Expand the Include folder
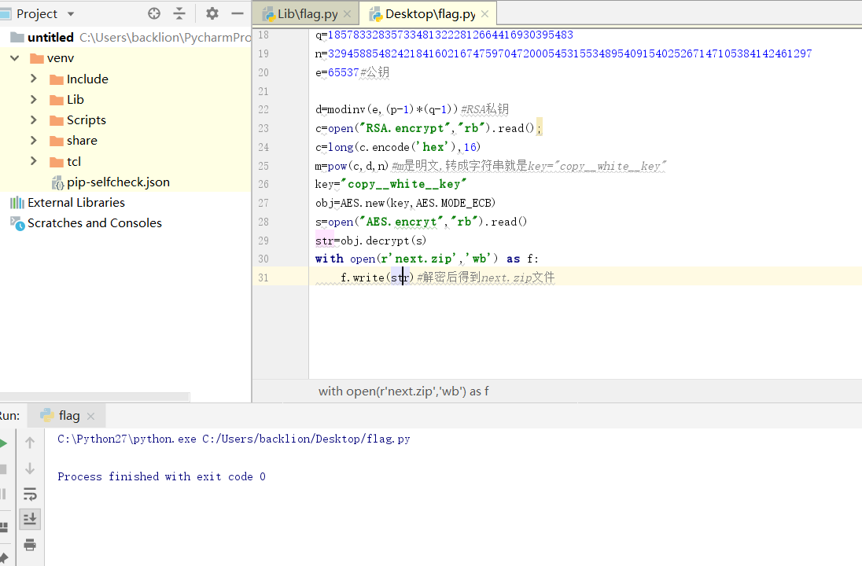Viewport: 862px width, 566px height. point(34,79)
